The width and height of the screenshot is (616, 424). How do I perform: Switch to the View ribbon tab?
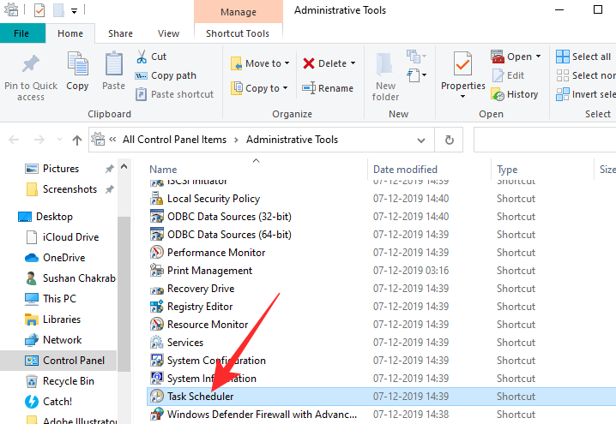pos(168,33)
